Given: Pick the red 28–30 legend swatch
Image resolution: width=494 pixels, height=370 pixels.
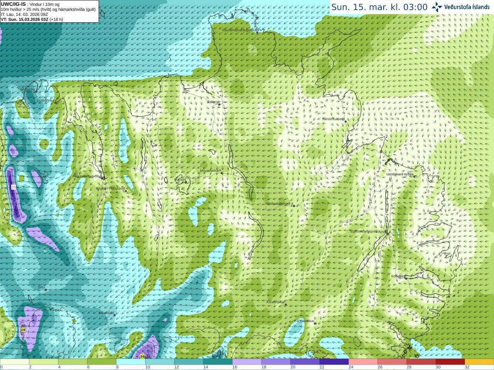Looking at the screenshot, I should pyautogui.click(x=421, y=362).
